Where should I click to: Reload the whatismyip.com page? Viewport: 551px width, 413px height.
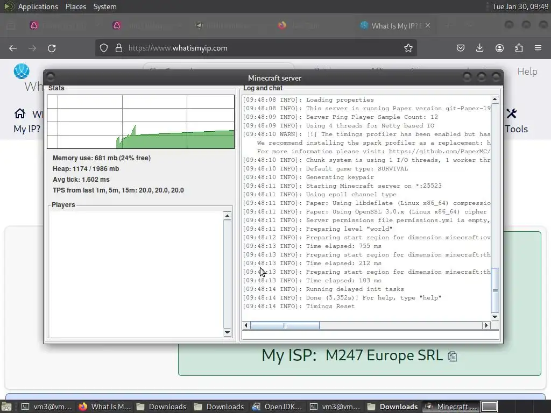coord(52,48)
